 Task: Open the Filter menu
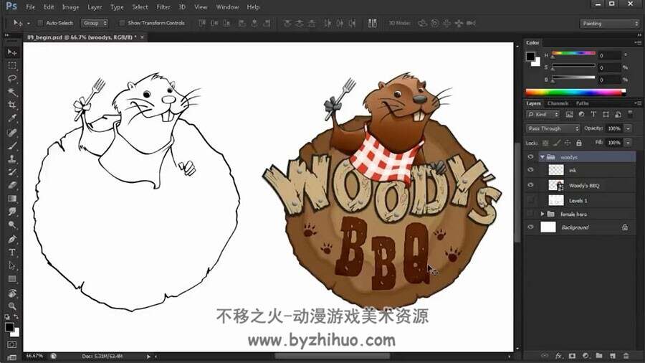click(x=163, y=7)
